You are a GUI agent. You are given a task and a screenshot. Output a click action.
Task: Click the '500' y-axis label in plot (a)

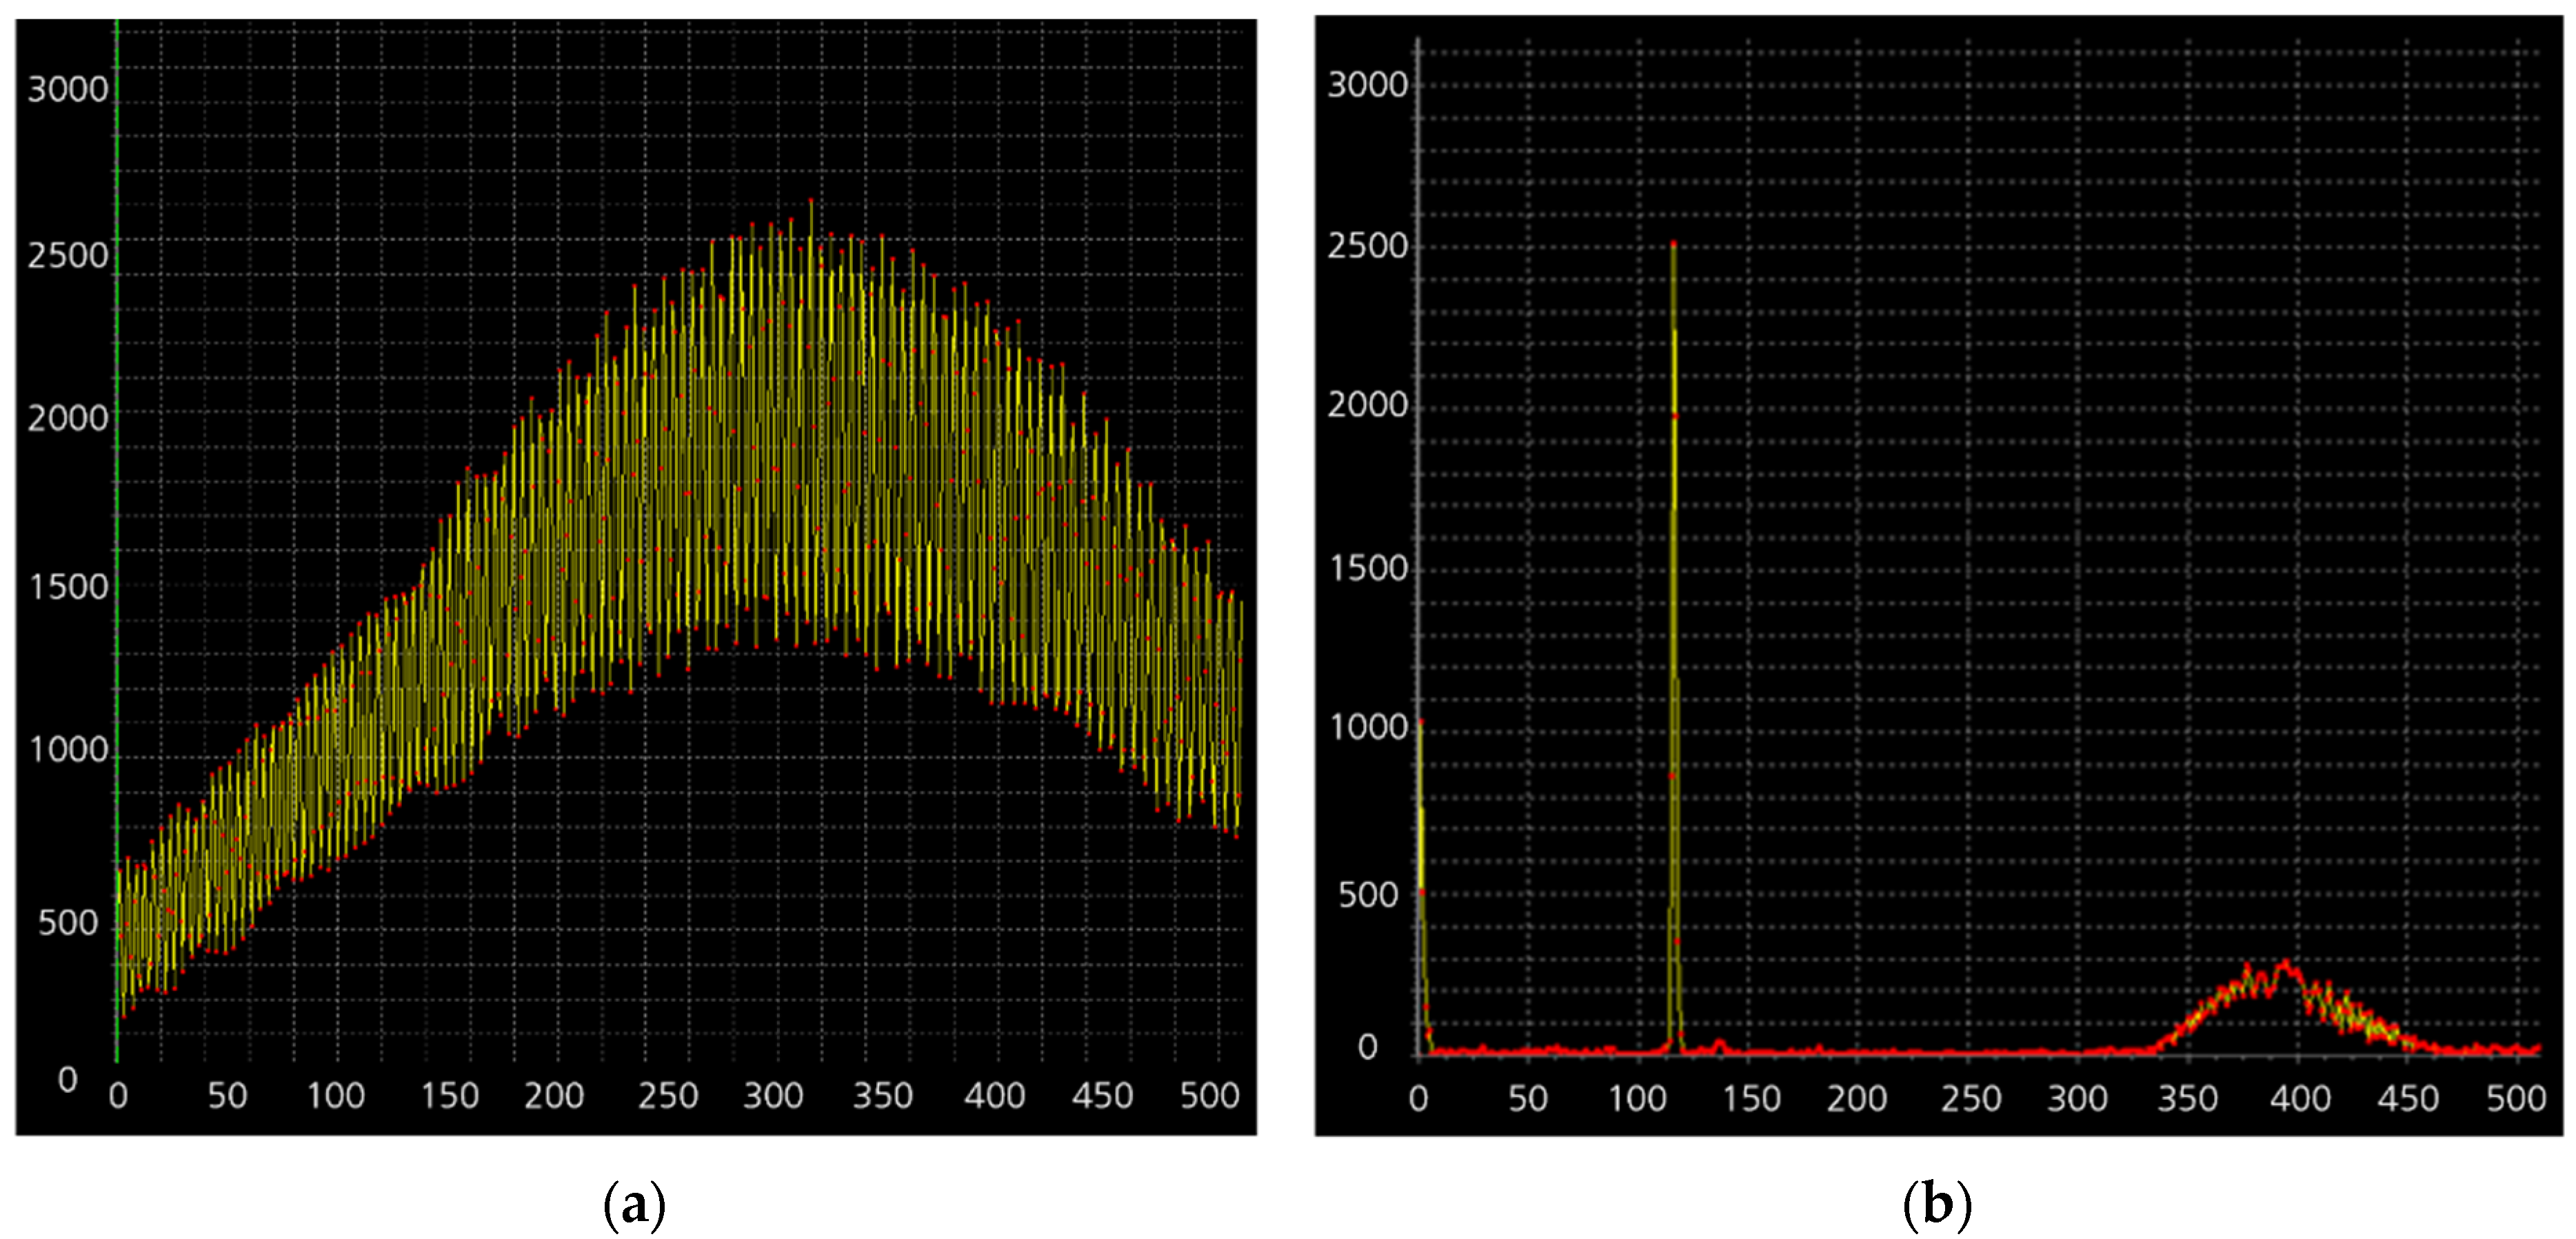pos(68,922)
